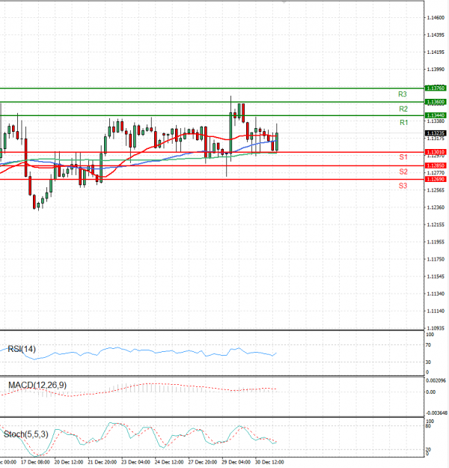
Task: Click the RSI(14) indicator label
Action: pos(22,349)
